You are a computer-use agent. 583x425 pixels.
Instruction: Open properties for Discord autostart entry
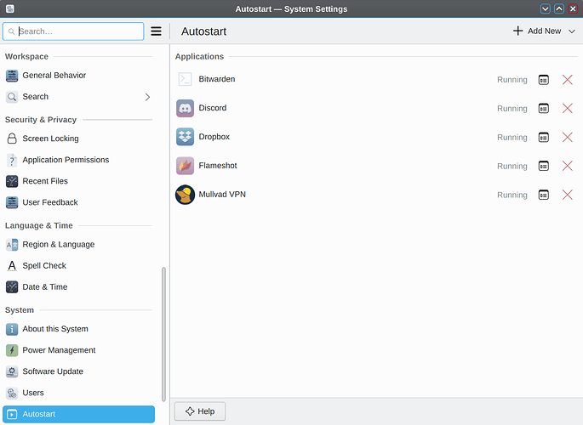pyautogui.click(x=543, y=109)
